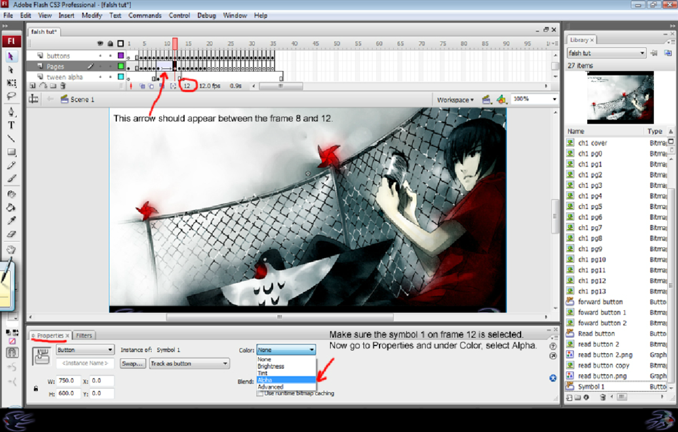Toggle show/hide all layers eye icon
The image size is (678, 432).
click(x=100, y=43)
